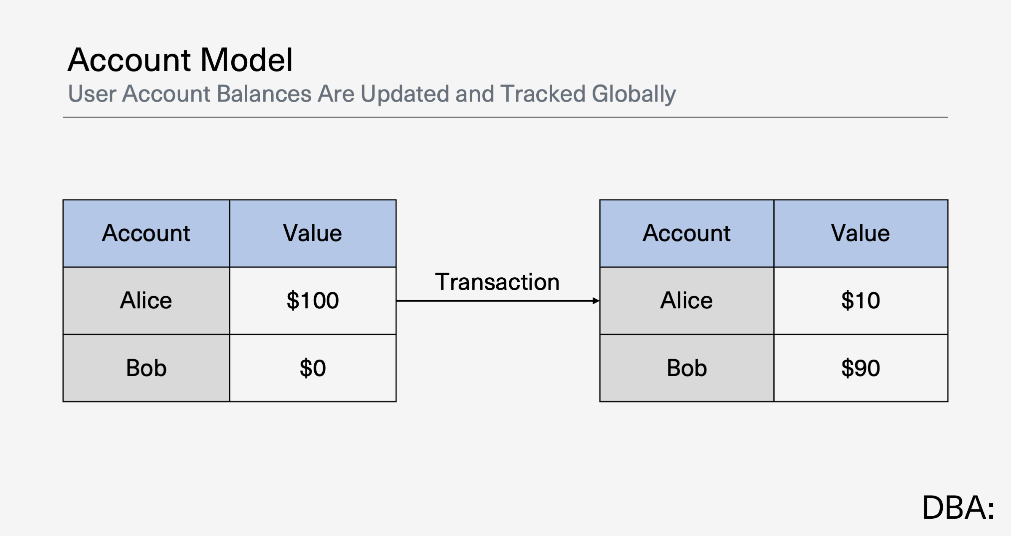The image size is (1011, 536).
Task: Click the word Globally in the subtitle
Action: point(634,94)
